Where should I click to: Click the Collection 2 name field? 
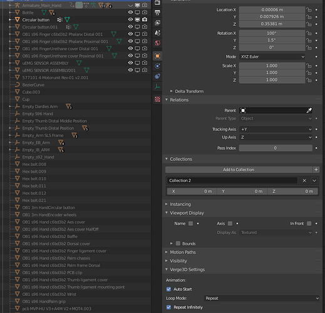[232, 180]
